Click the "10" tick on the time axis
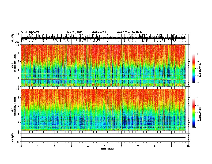 click(x=188, y=146)
